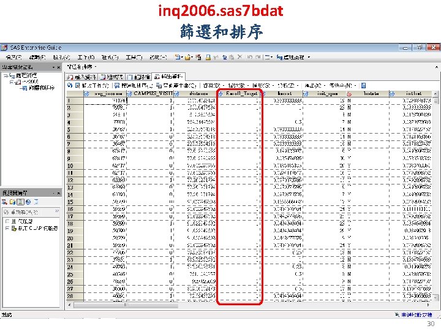Click the Modify Task (Y) button

[92, 85]
